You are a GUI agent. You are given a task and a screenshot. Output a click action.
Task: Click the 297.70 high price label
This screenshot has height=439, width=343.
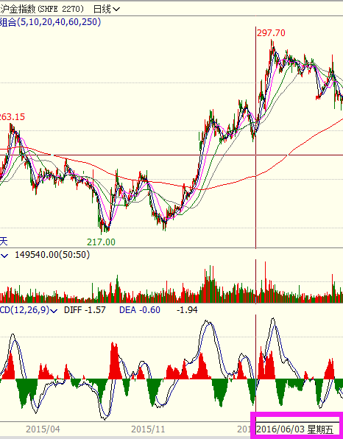click(x=271, y=33)
